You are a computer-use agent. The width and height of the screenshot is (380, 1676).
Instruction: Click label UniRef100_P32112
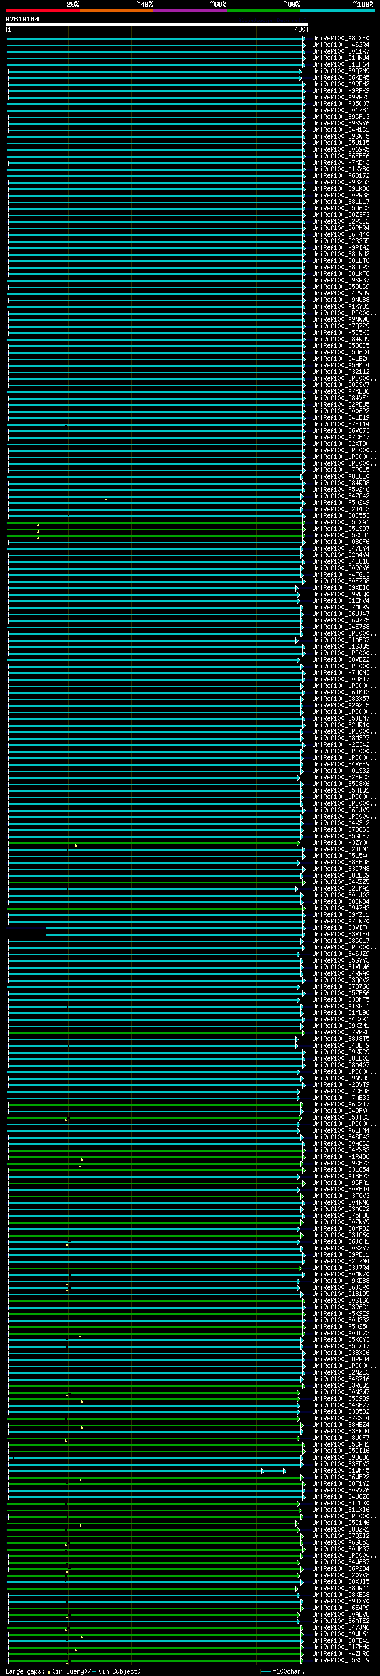click(x=340, y=372)
